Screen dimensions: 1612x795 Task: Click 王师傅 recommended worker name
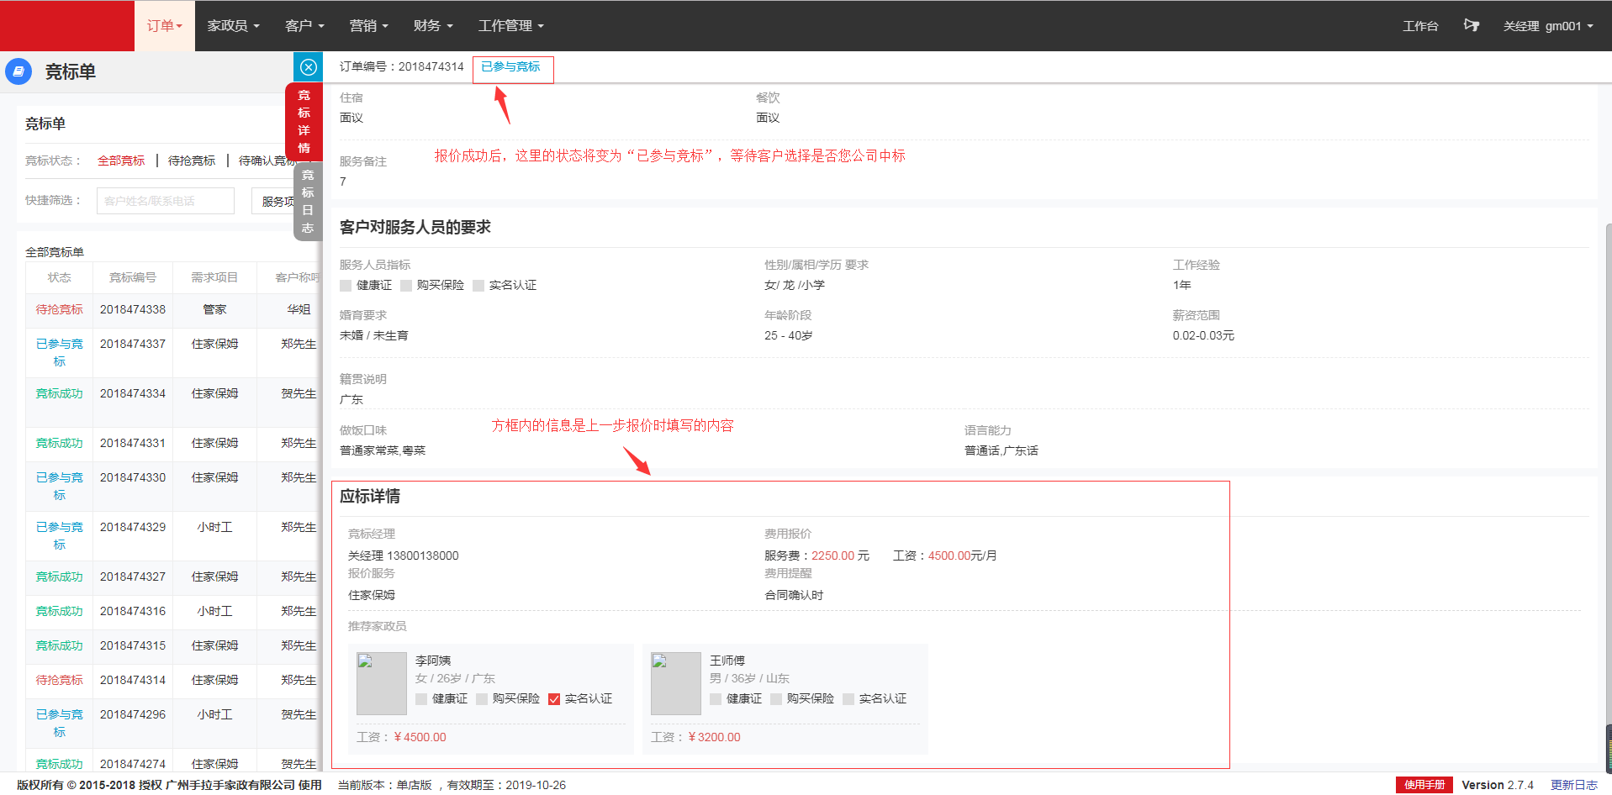[727, 661]
